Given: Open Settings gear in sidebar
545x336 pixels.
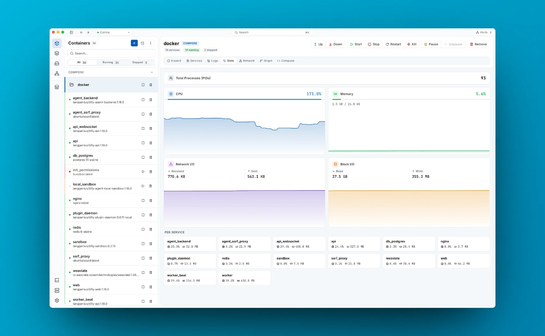Looking at the screenshot, I should click(x=57, y=301).
